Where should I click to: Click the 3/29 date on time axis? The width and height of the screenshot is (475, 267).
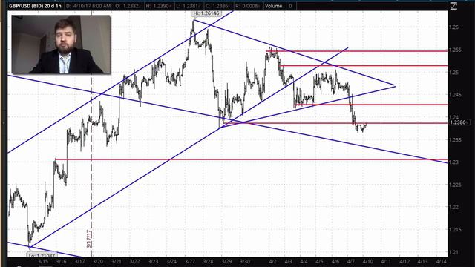click(x=226, y=261)
